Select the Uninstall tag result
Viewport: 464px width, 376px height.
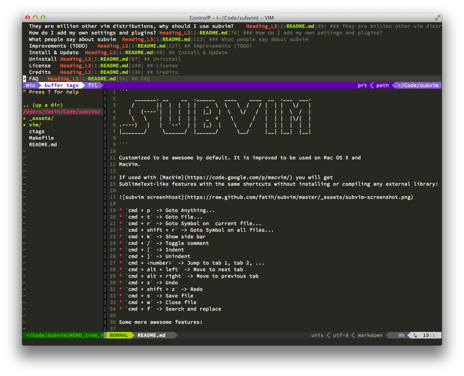tap(232, 59)
